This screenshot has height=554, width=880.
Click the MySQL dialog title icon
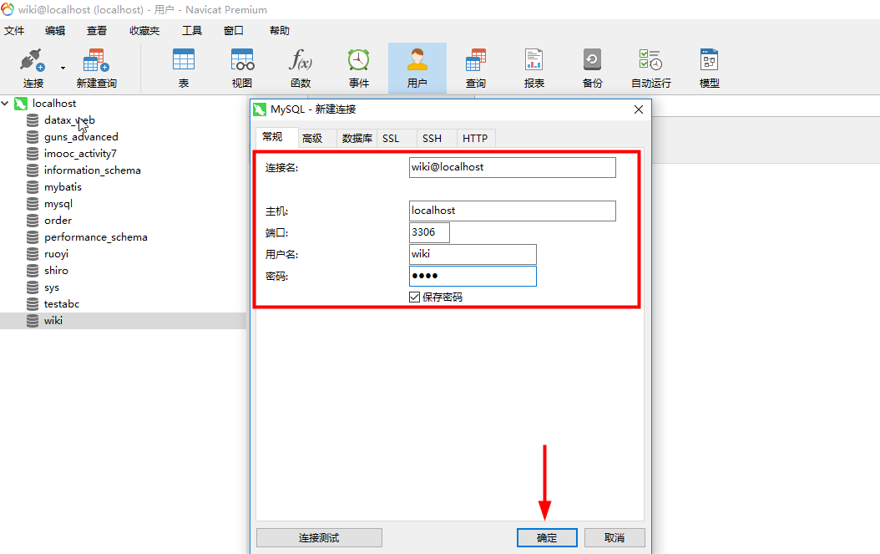pyautogui.click(x=260, y=109)
